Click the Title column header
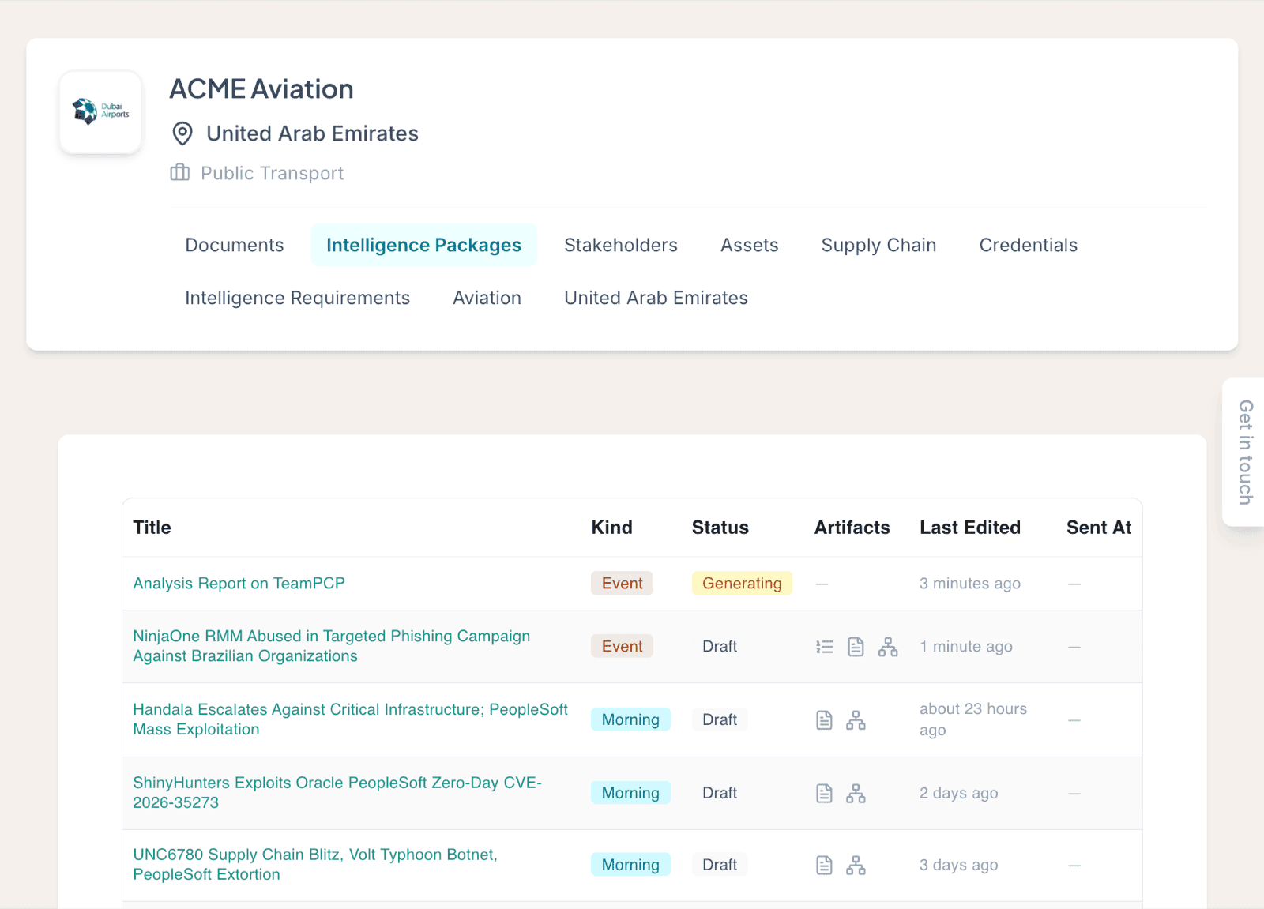The width and height of the screenshot is (1264, 909). 152,528
